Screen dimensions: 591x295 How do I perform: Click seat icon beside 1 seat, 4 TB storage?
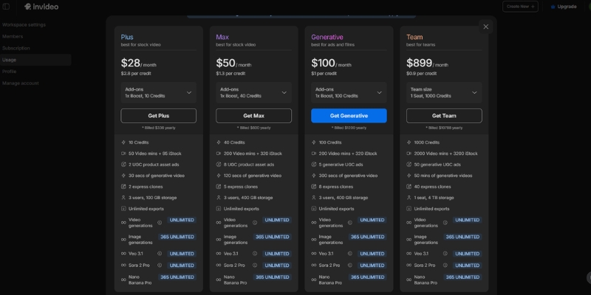pos(409,198)
